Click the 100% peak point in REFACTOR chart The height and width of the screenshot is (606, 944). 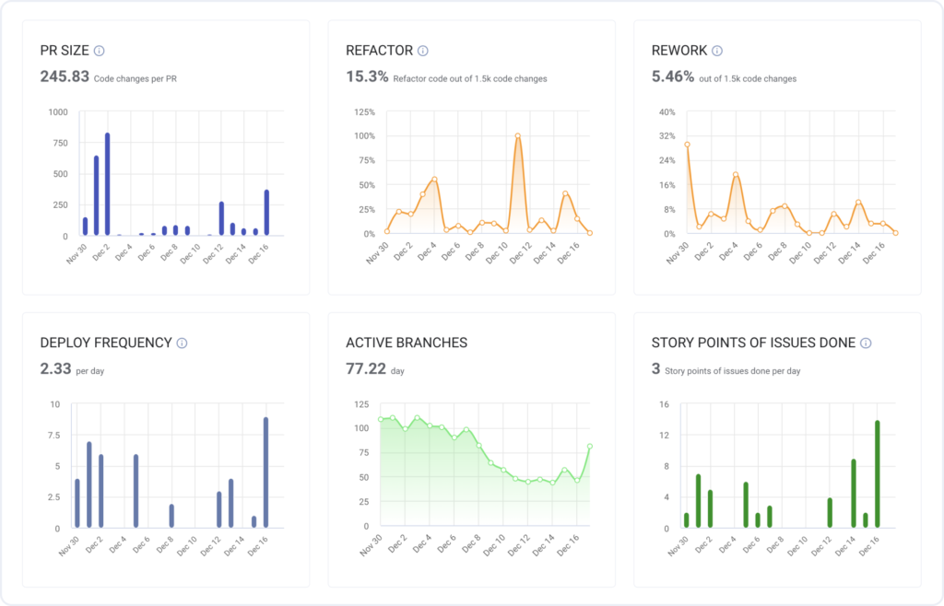click(x=518, y=136)
